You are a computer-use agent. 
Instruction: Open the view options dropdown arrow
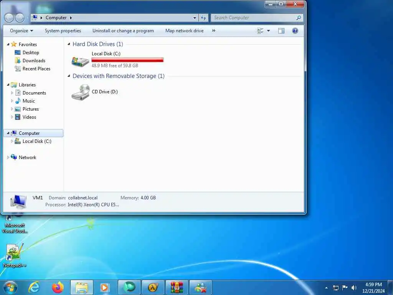pyautogui.click(x=268, y=31)
